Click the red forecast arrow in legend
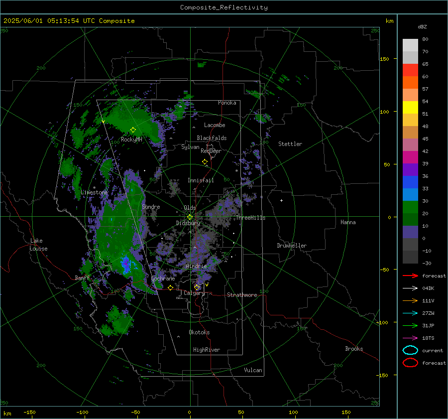The width and height of the screenshot is (448, 419). [410, 276]
